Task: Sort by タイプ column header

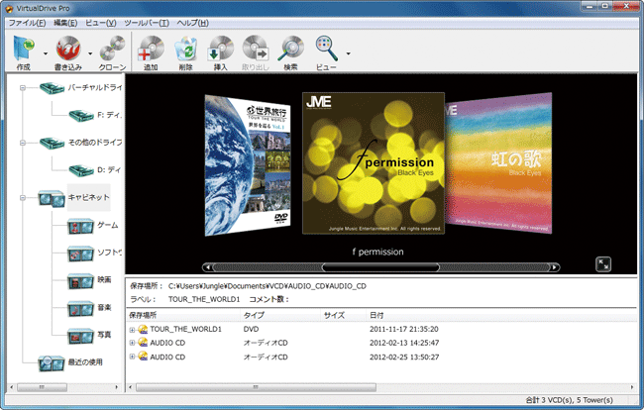Action: (x=279, y=315)
